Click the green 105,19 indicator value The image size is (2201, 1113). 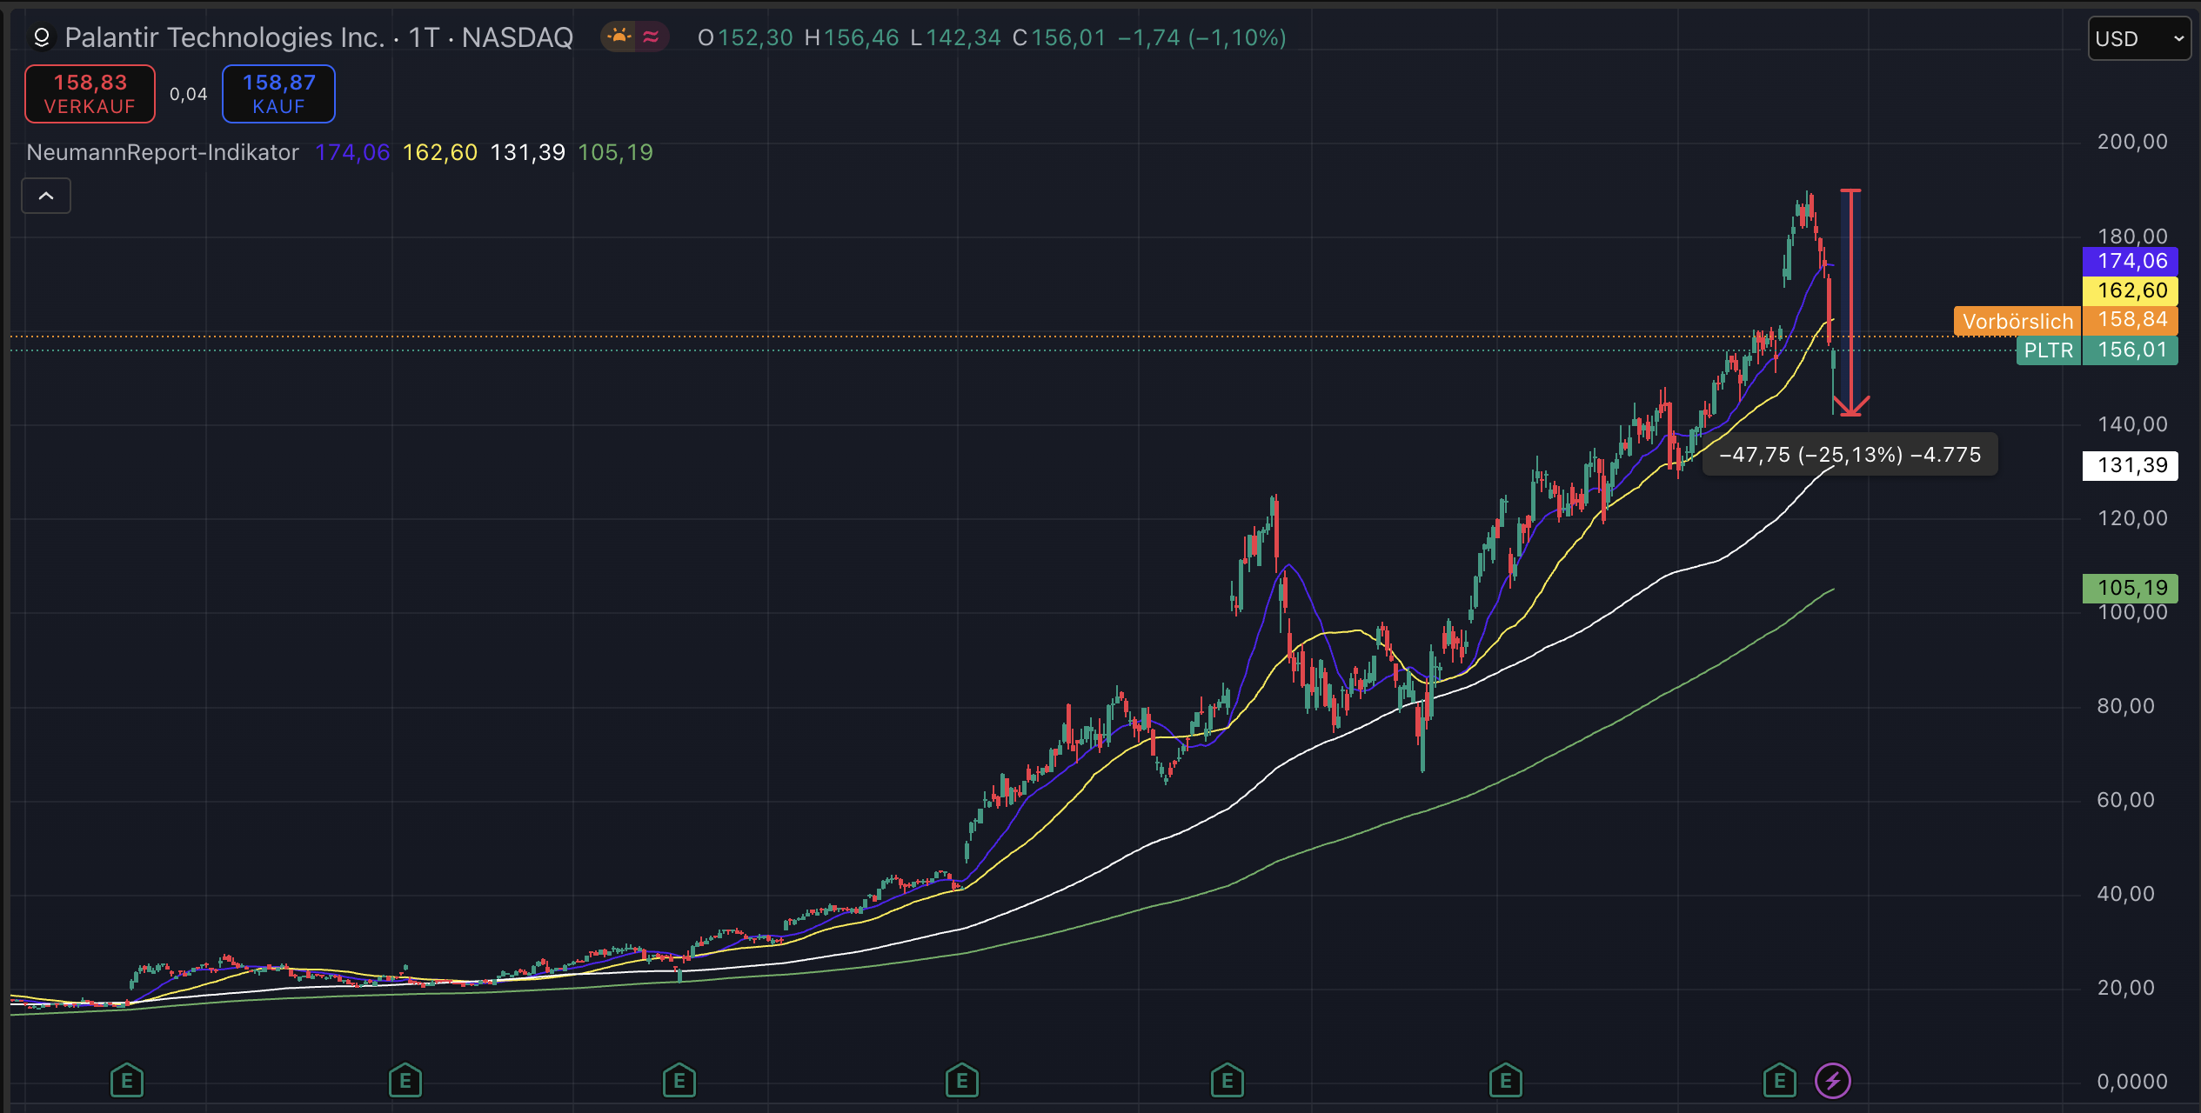click(616, 152)
